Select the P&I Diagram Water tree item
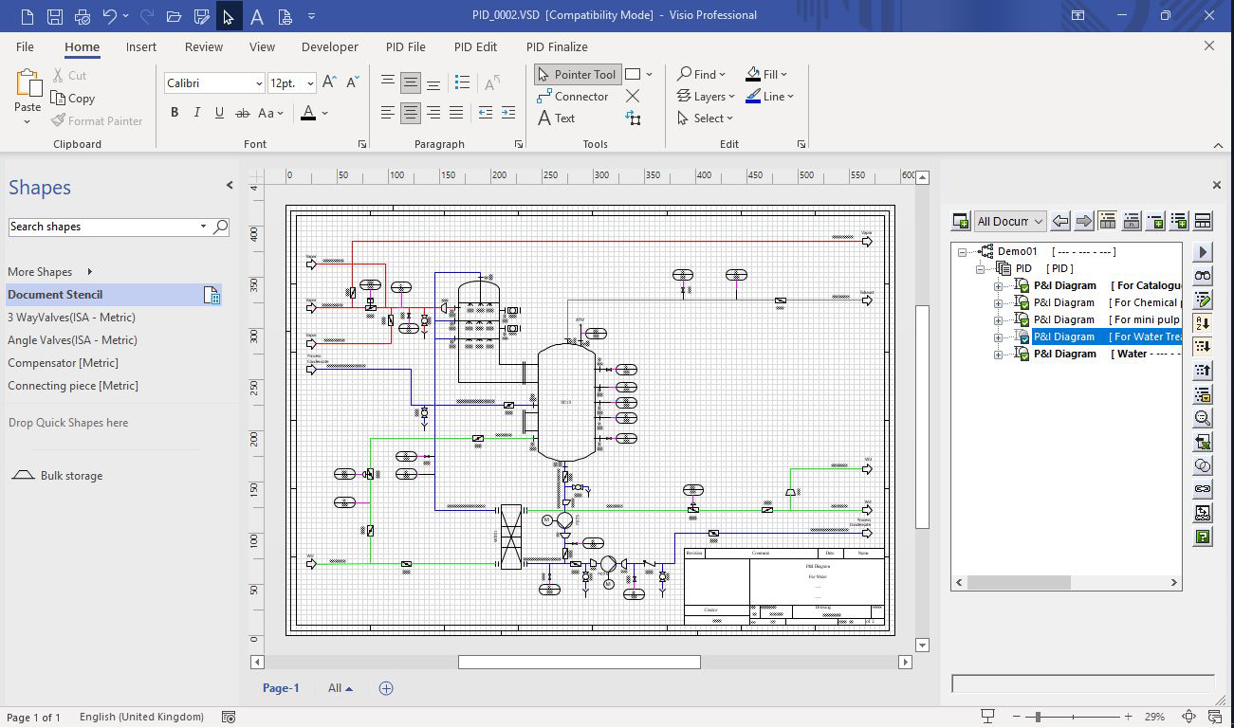This screenshot has width=1234, height=728. tap(1062, 354)
